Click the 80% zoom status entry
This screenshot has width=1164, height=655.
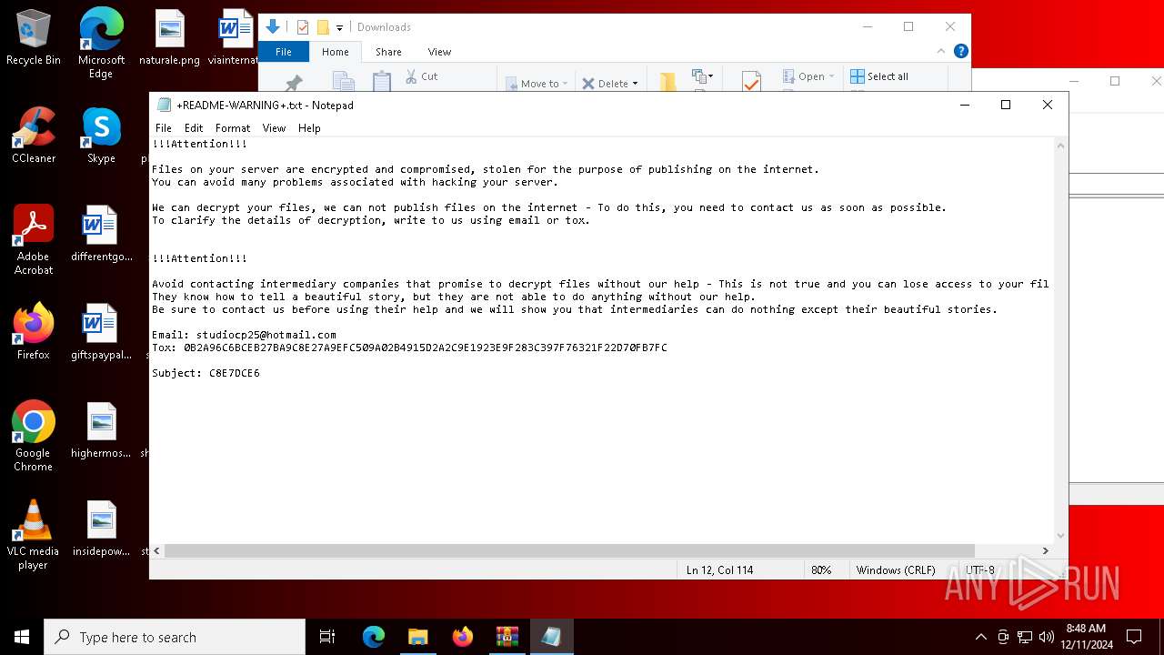[x=821, y=569]
